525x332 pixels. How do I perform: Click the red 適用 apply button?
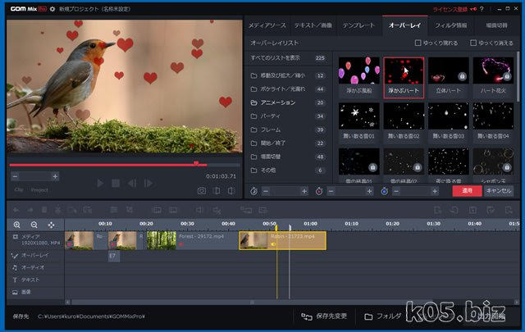(x=467, y=190)
